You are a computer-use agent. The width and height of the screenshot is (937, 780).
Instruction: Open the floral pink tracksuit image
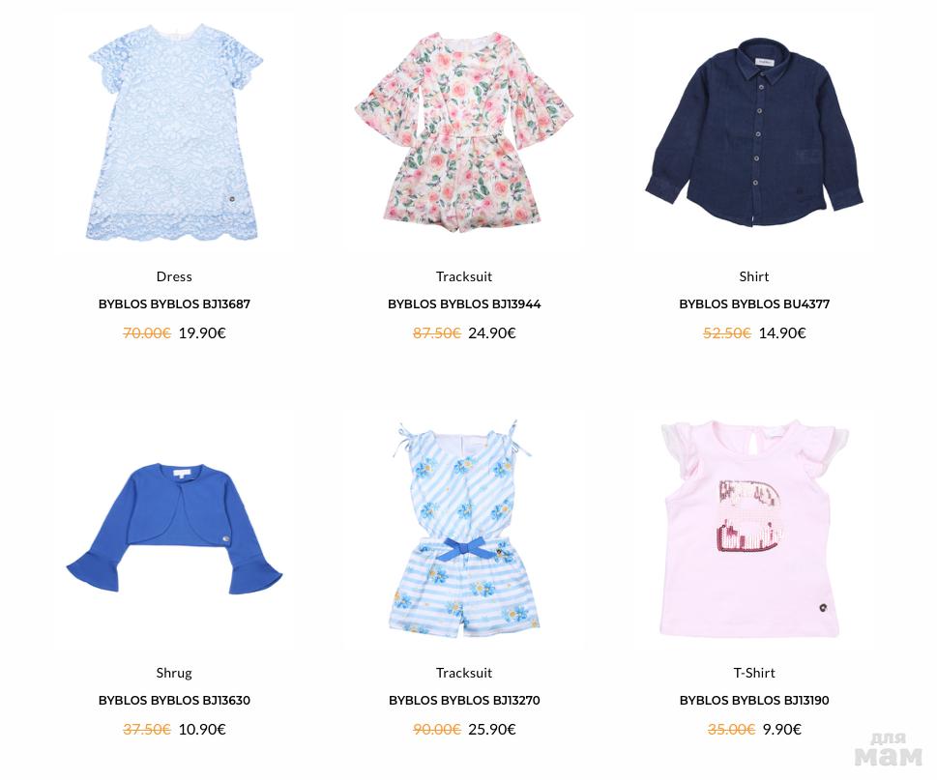coord(464,132)
